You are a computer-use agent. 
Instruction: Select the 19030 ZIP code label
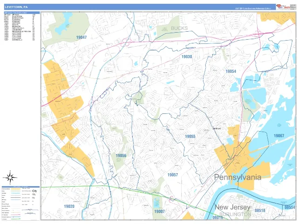(187, 56)
